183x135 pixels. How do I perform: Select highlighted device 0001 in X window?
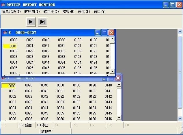click(x=10, y=46)
